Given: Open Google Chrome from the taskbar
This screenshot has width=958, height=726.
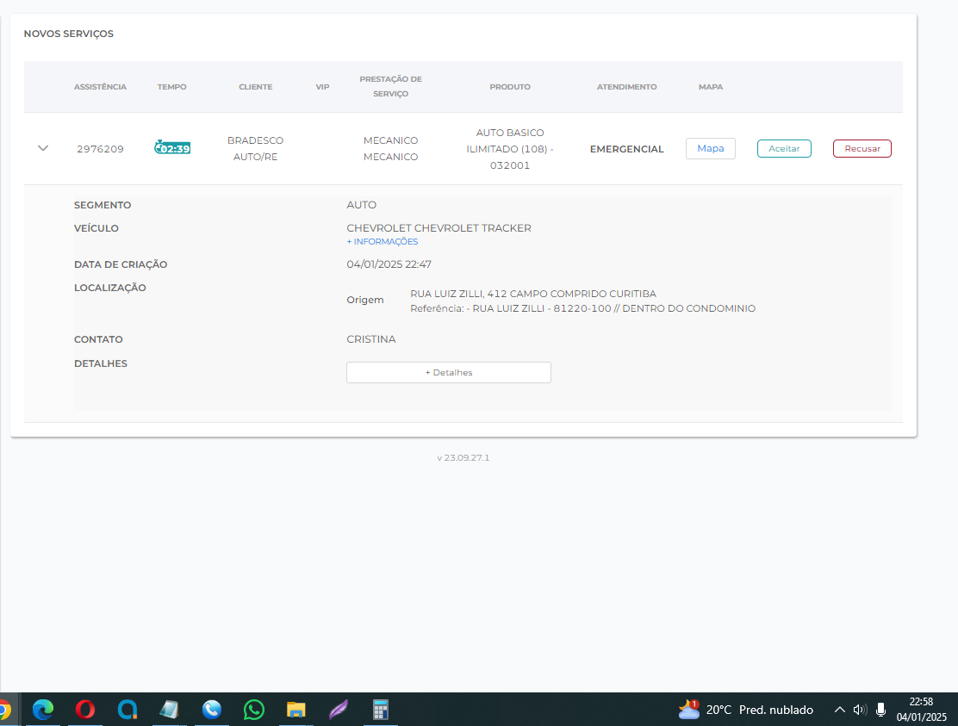Looking at the screenshot, I should coord(4,710).
